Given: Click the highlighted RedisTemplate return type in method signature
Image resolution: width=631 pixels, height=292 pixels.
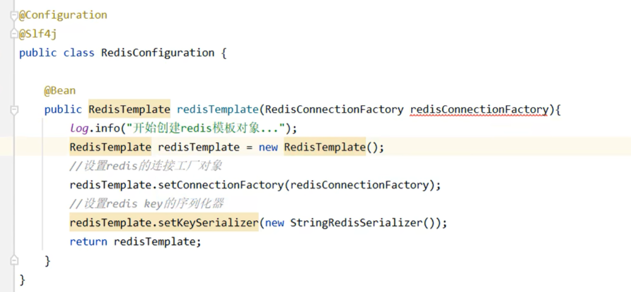Looking at the screenshot, I should point(129,109).
